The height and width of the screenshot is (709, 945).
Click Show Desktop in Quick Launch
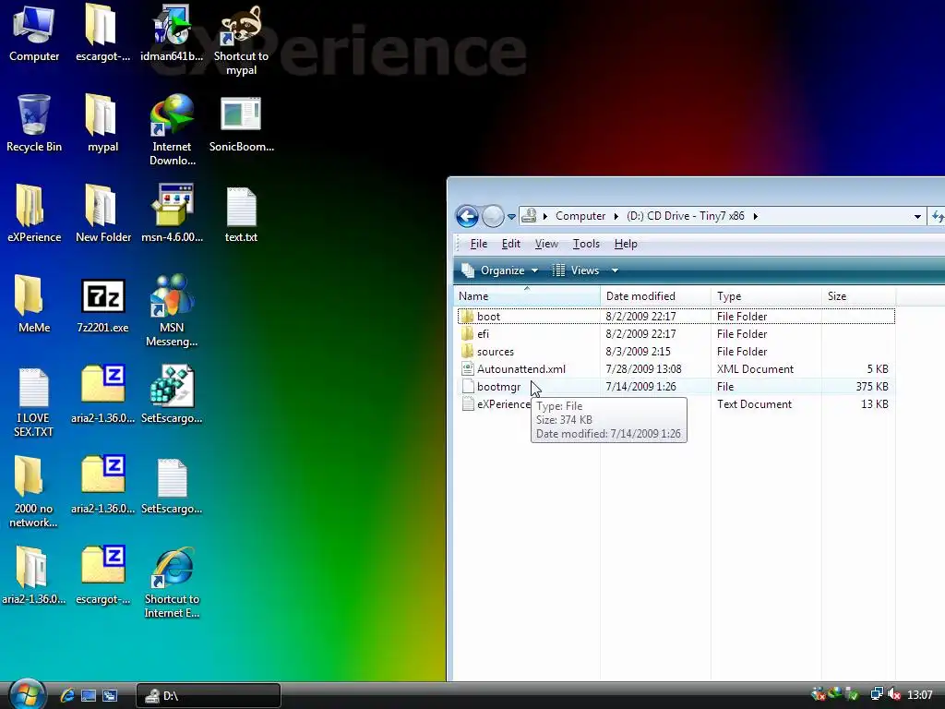pos(89,695)
